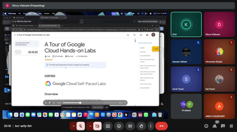This screenshot has height=132, width=237.
Task: Open the three-dot more options menu
Action: (150, 126)
